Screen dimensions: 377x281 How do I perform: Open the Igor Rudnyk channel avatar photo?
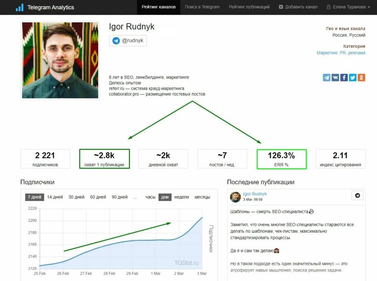60,60
